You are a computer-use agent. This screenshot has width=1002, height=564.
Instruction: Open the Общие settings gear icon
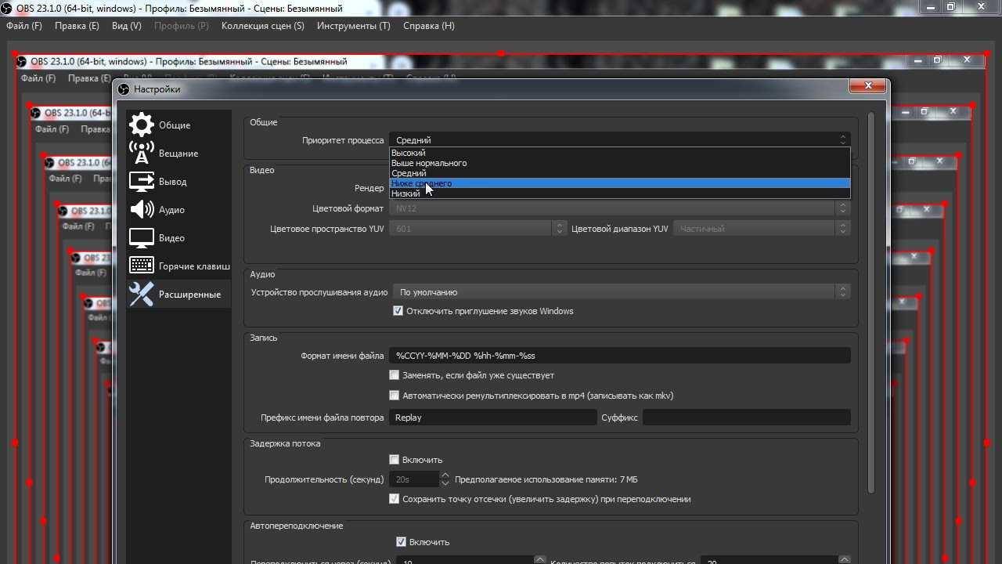point(142,125)
